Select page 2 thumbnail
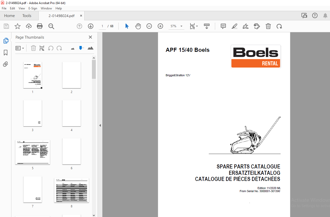This screenshot has width=330, height=217. tap(72, 75)
